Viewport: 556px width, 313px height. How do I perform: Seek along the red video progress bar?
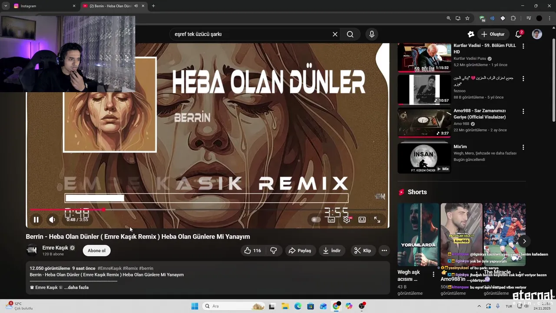(x=208, y=210)
